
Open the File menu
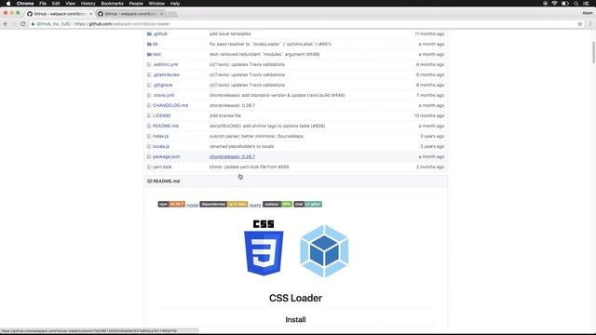pos(43,4)
